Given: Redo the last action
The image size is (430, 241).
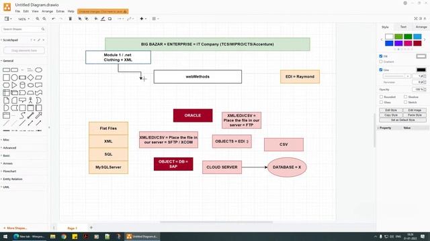Looking at the screenshot, I should pos(61,19).
